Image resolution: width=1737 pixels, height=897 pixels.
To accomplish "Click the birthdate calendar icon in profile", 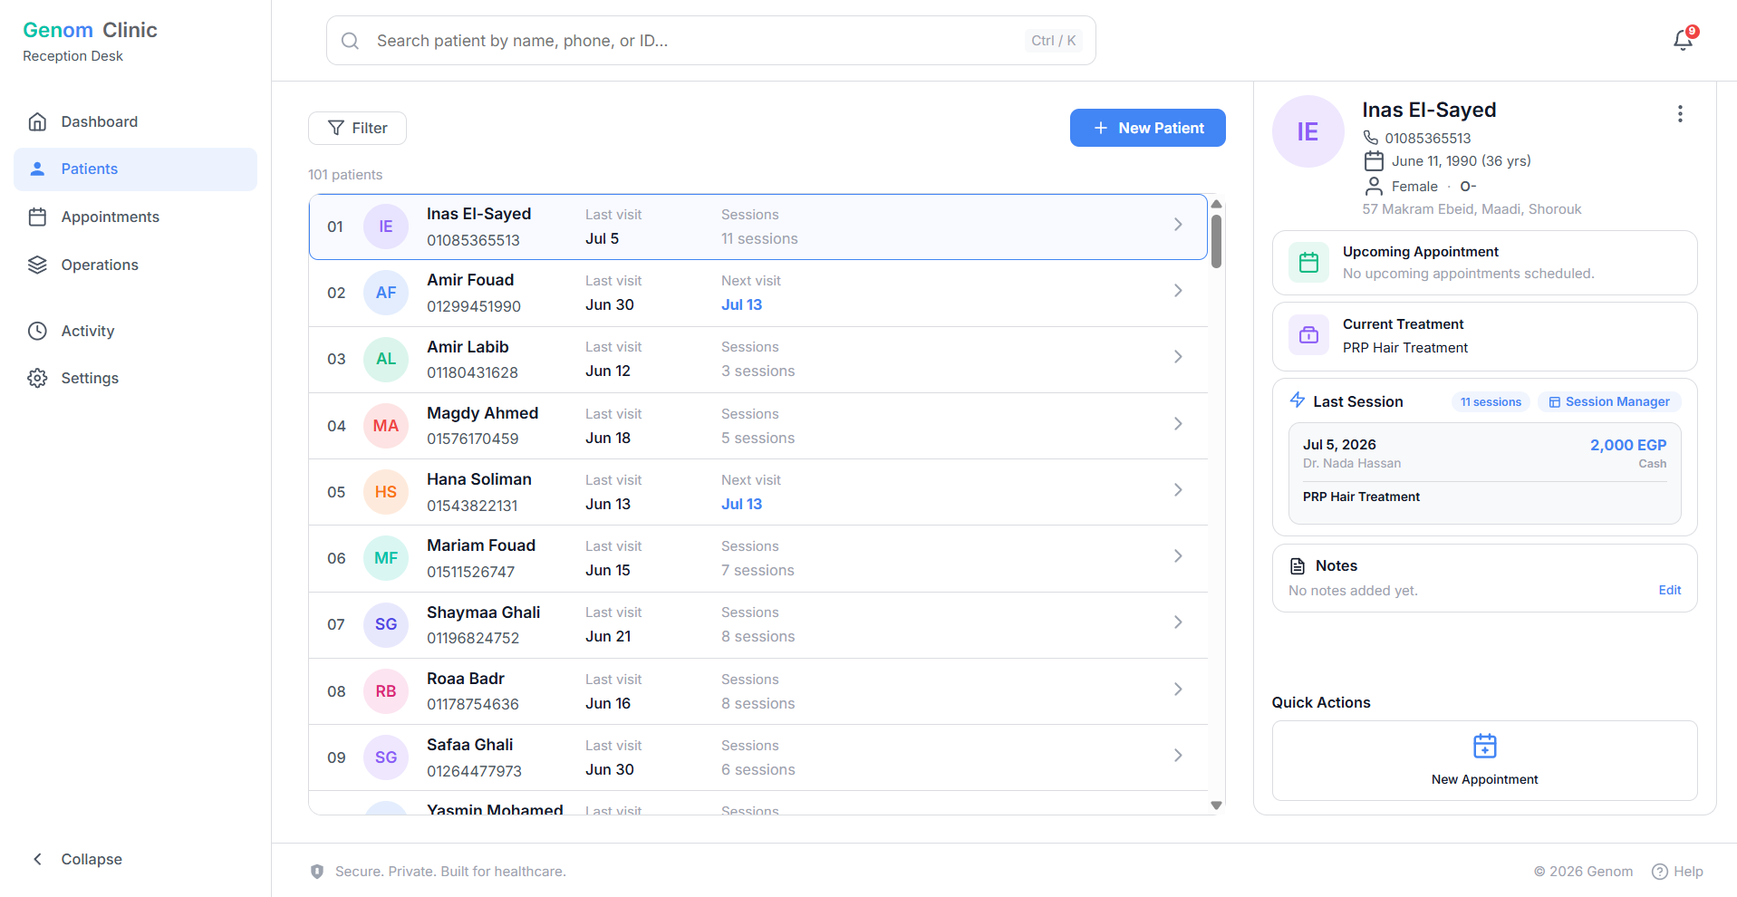I will (1374, 161).
